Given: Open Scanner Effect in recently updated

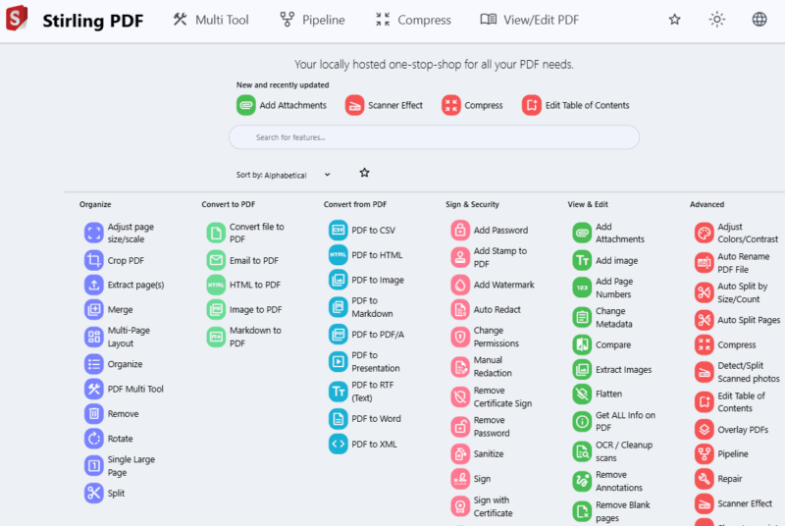Looking at the screenshot, I should (x=384, y=105).
